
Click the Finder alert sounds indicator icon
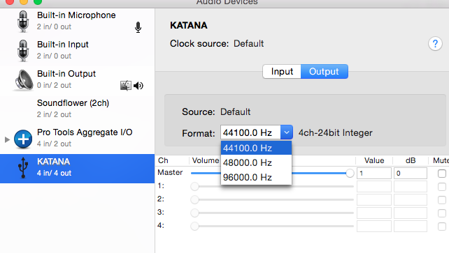pyautogui.click(x=126, y=85)
